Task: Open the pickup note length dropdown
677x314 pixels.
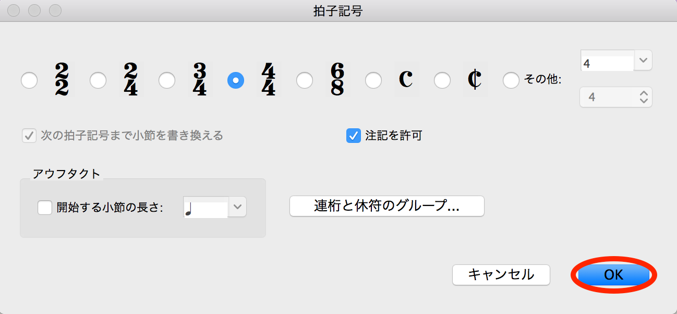Action: (x=238, y=207)
